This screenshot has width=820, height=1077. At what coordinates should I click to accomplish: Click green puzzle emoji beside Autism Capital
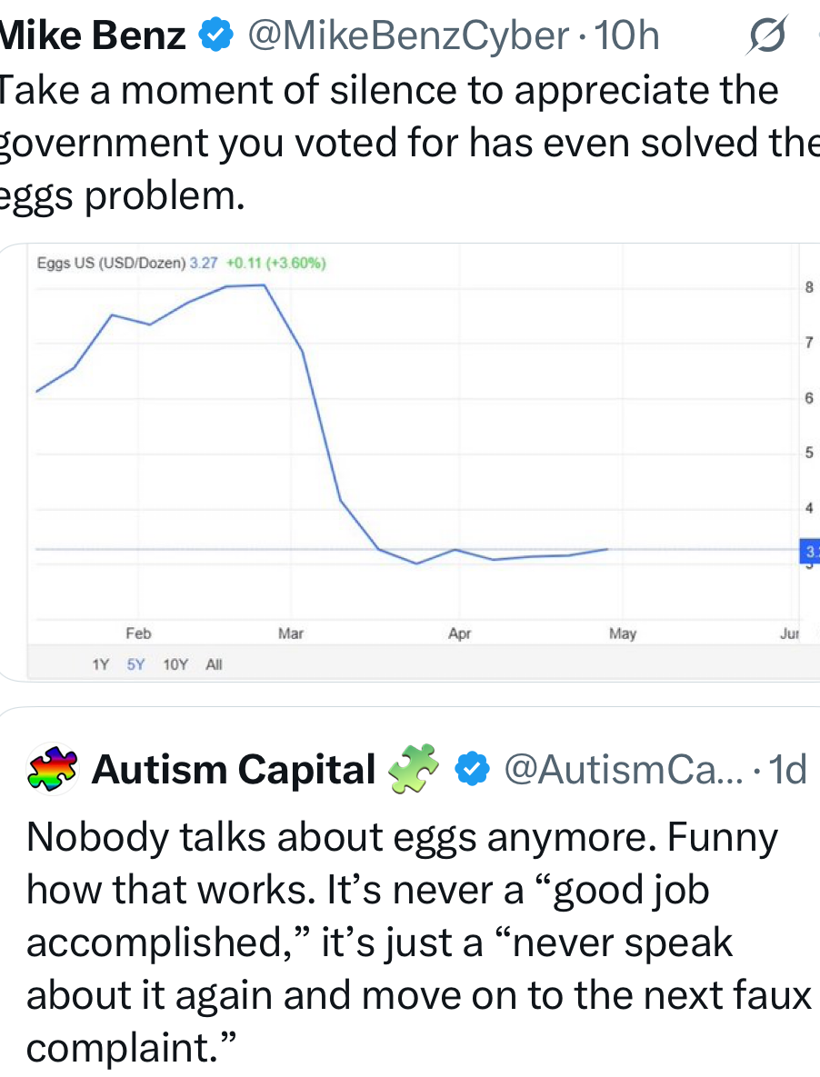(x=414, y=768)
